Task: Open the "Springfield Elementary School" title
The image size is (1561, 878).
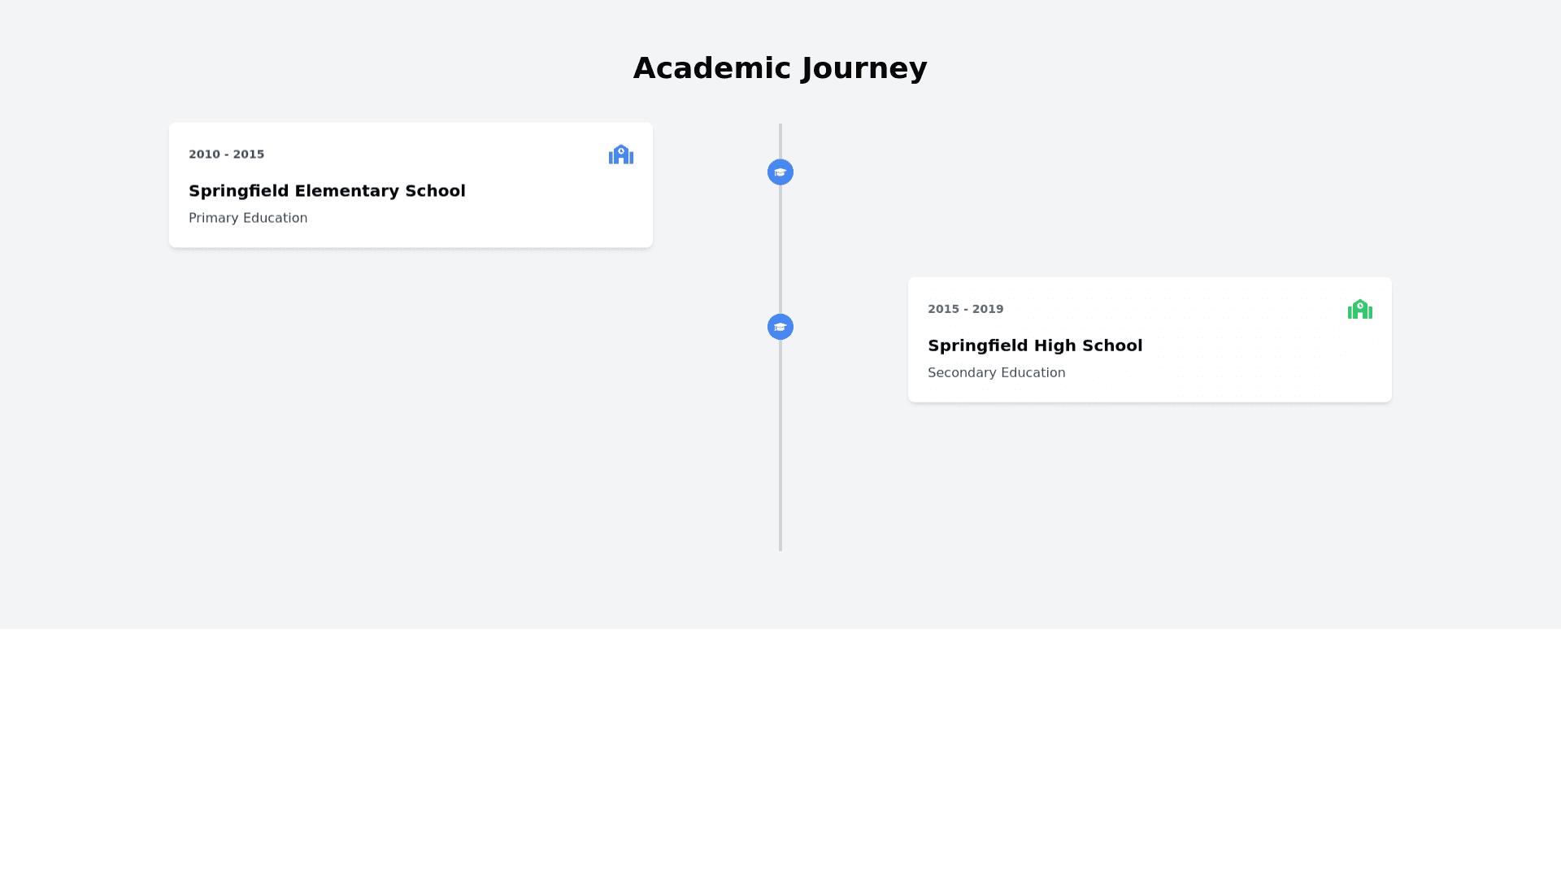Action: (327, 191)
